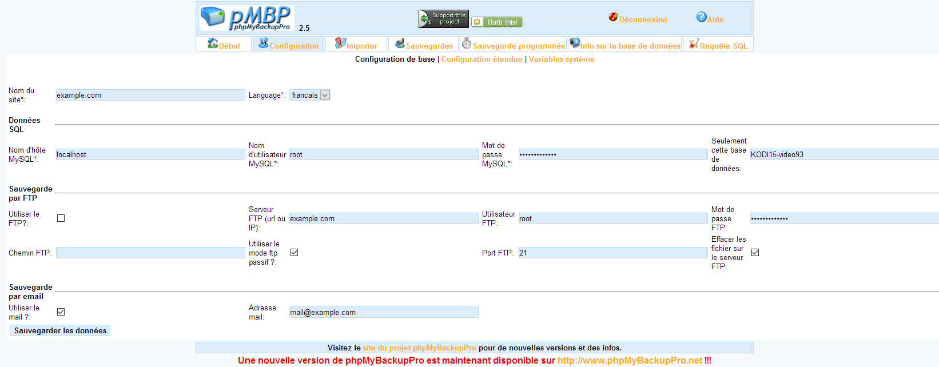Click the Nom du site input field
The width and height of the screenshot is (939, 367).
click(150, 95)
